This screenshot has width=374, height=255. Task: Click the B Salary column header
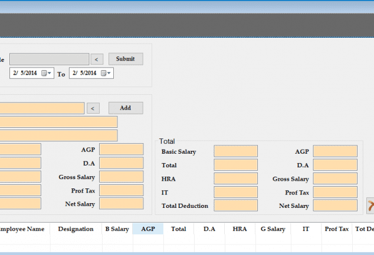[x=117, y=229]
